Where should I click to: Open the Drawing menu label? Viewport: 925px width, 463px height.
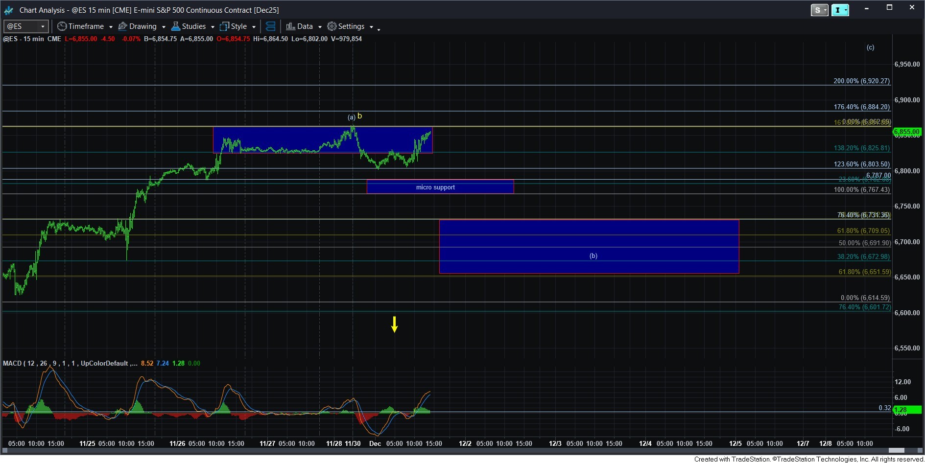tap(143, 26)
